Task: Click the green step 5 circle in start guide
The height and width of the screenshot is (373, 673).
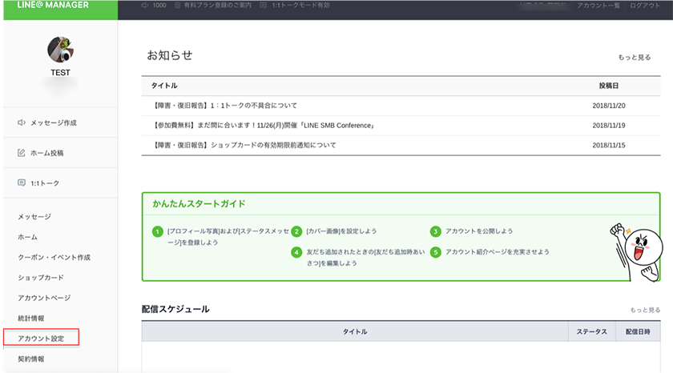Action: 436,251
